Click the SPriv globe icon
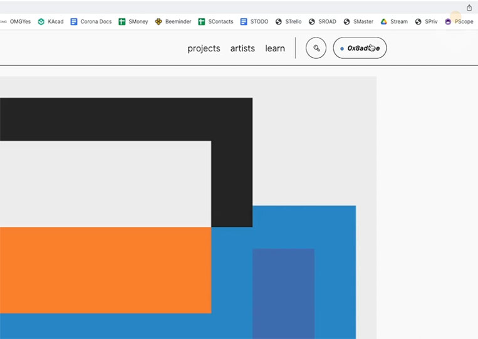Image resolution: width=478 pixels, height=339 pixels. [418, 22]
